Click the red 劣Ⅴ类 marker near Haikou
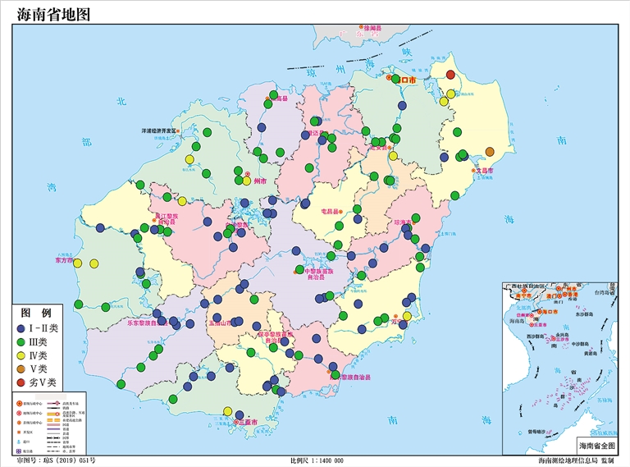This screenshot has height=467, width=630. [x=450, y=73]
